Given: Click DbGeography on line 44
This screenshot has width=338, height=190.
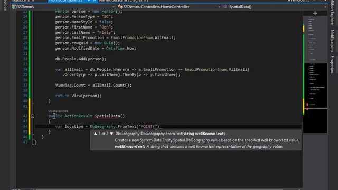Looking at the screenshot, I should point(102,127).
